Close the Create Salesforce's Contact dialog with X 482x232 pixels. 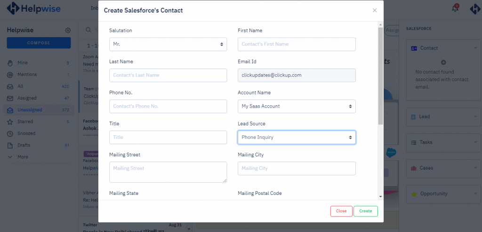[375, 10]
